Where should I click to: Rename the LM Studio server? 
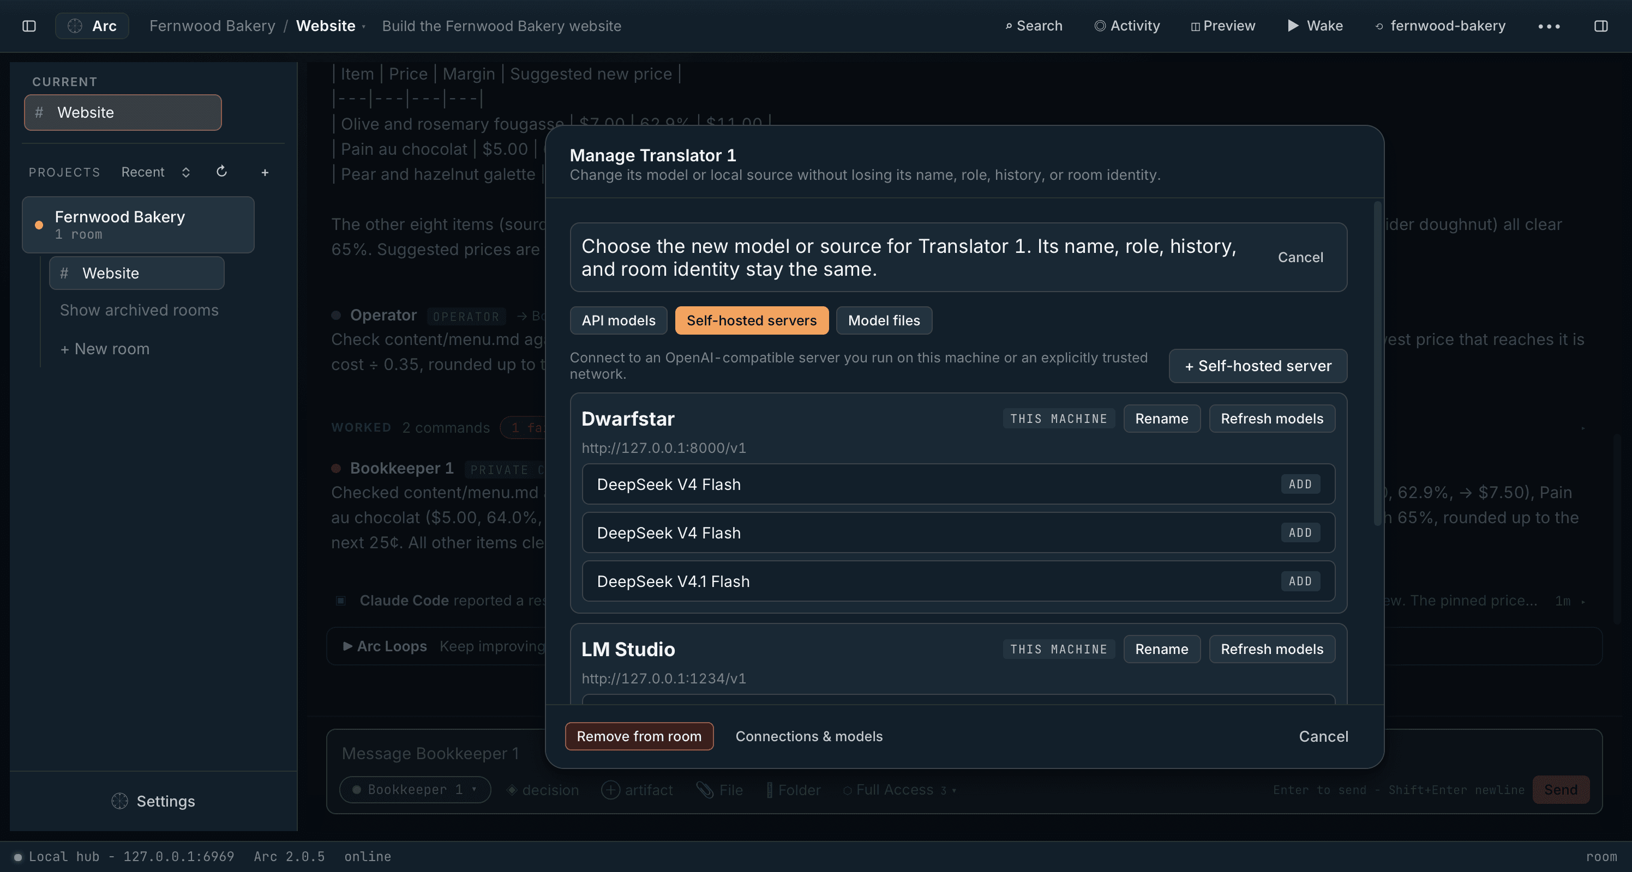[x=1161, y=649]
